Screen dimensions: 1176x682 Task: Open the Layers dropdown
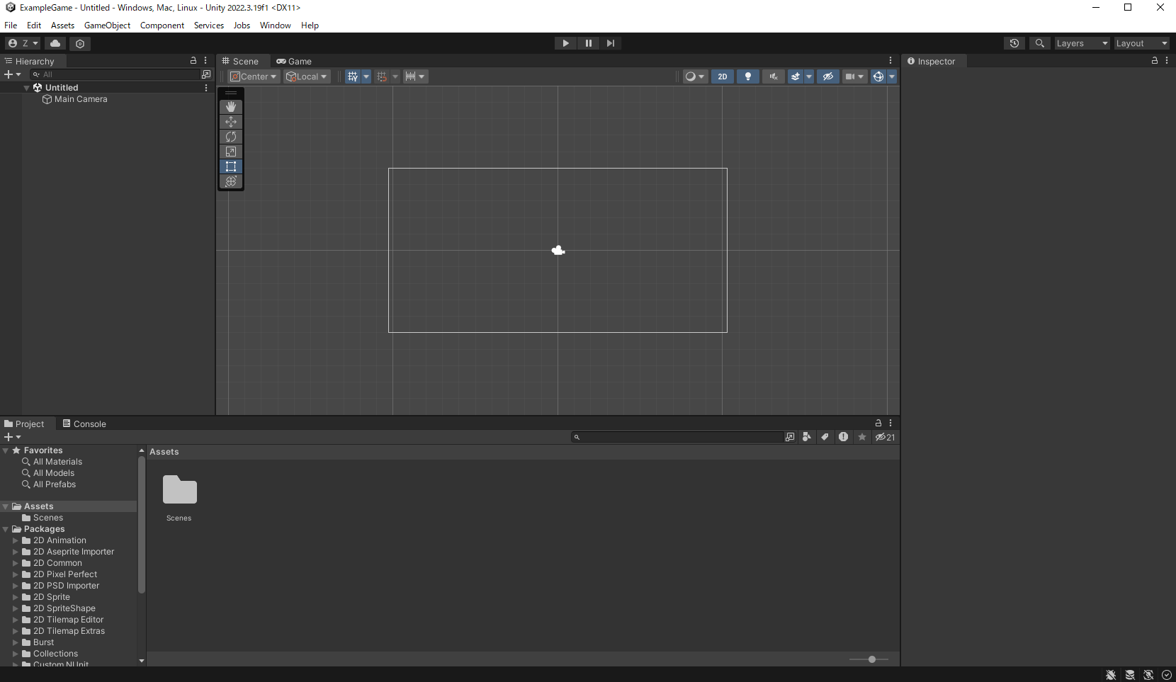tap(1081, 43)
